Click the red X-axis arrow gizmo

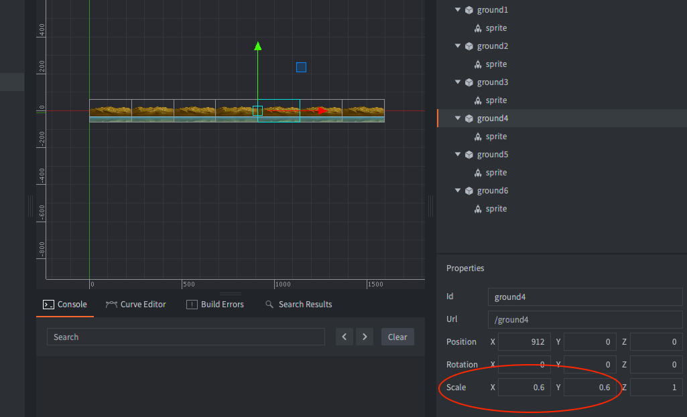pos(323,110)
